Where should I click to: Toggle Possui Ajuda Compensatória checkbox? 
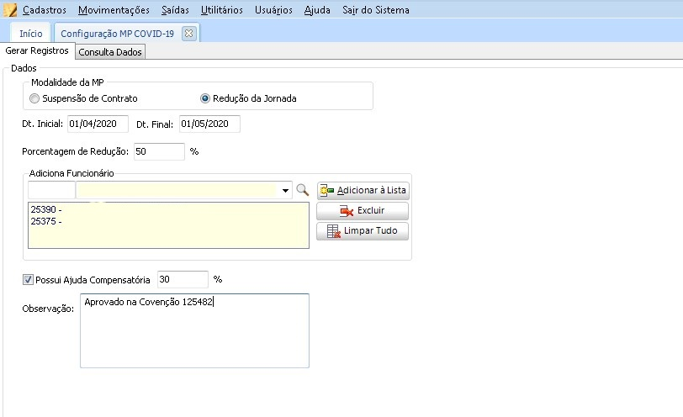pyautogui.click(x=28, y=279)
